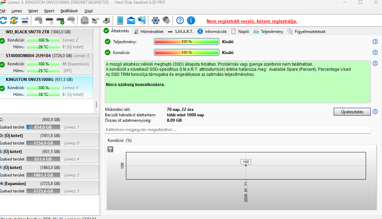Open the Riport menu
This screenshot has width=382, height=219.
coord(49,11)
